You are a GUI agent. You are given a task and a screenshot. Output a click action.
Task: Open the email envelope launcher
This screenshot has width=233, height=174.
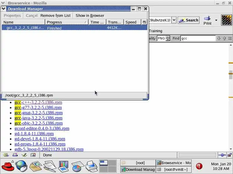tap(36, 166)
